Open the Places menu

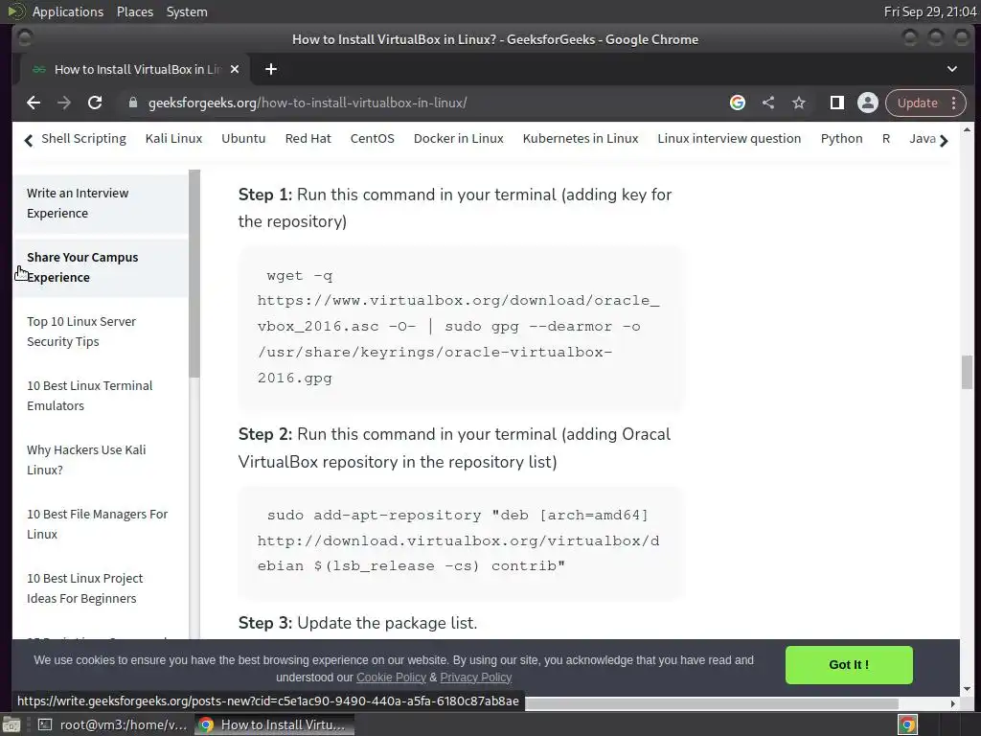(x=134, y=11)
